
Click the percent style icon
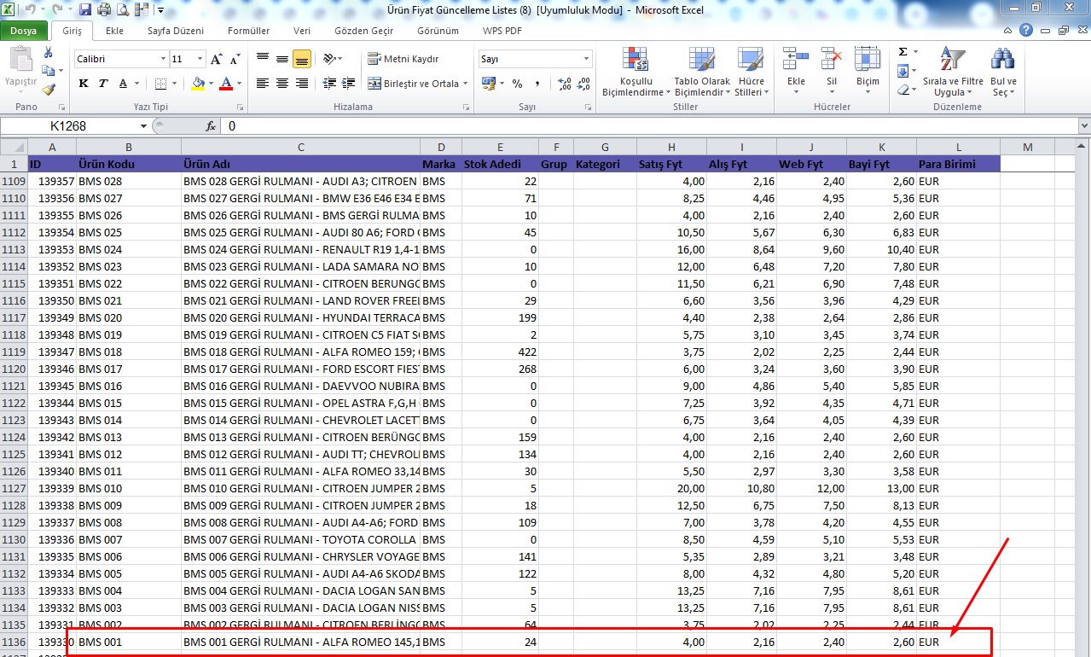517,84
